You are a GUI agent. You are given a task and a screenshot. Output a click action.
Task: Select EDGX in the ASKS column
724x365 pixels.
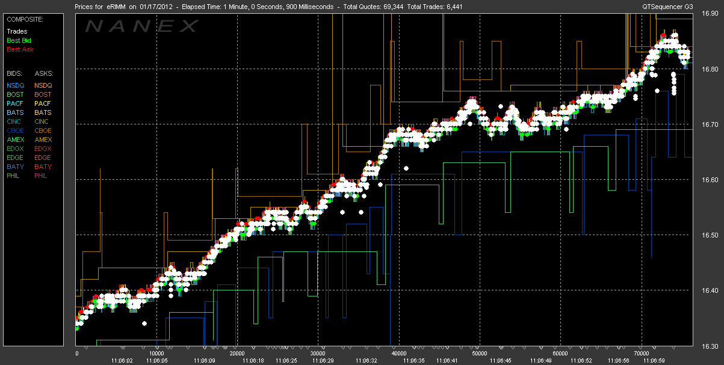coord(43,149)
